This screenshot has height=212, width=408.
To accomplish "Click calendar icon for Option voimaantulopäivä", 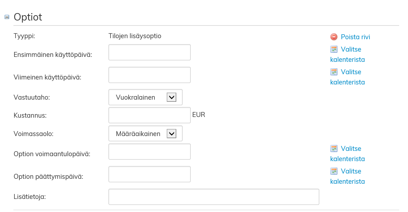I will click(334, 149).
